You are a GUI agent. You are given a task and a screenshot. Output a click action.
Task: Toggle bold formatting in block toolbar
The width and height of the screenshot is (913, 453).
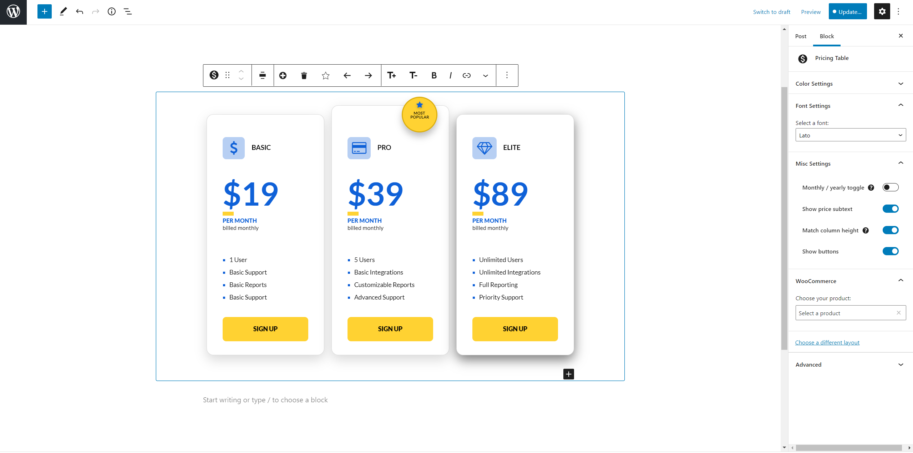point(434,75)
